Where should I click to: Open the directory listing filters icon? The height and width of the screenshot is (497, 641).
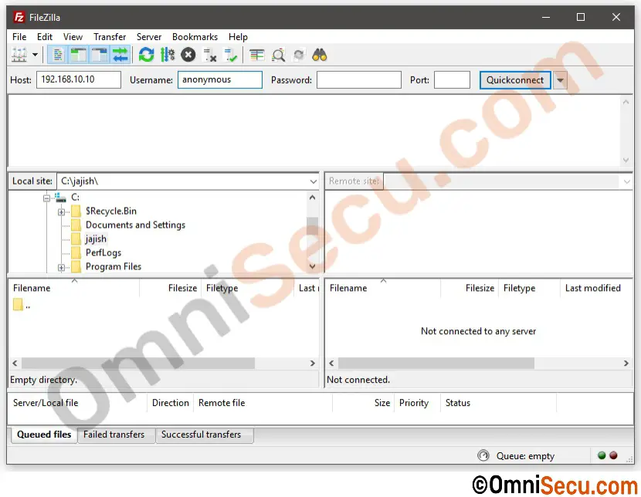(256, 55)
